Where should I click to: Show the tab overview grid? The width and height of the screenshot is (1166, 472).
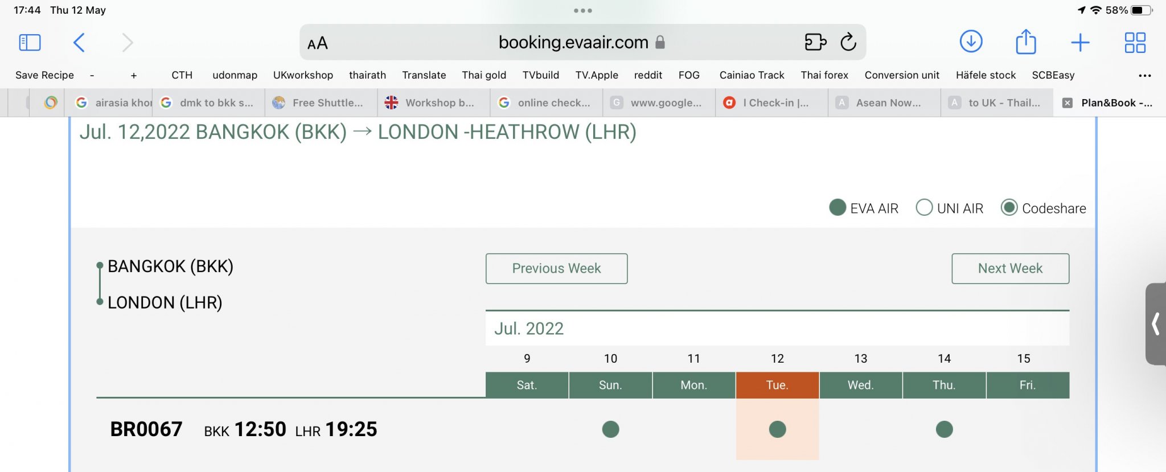pyautogui.click(x=1135, y=43)
